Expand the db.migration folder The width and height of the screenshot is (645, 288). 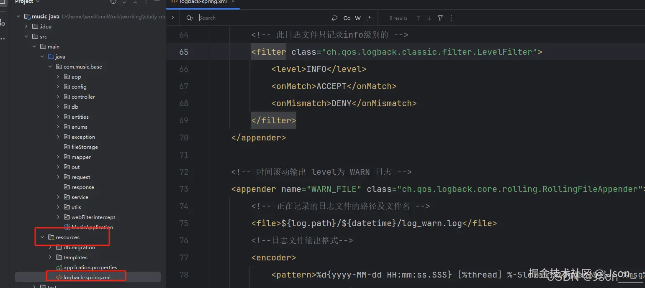coord(50,247)
